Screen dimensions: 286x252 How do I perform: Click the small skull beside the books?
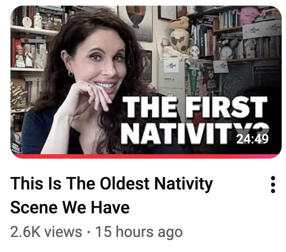195,52
